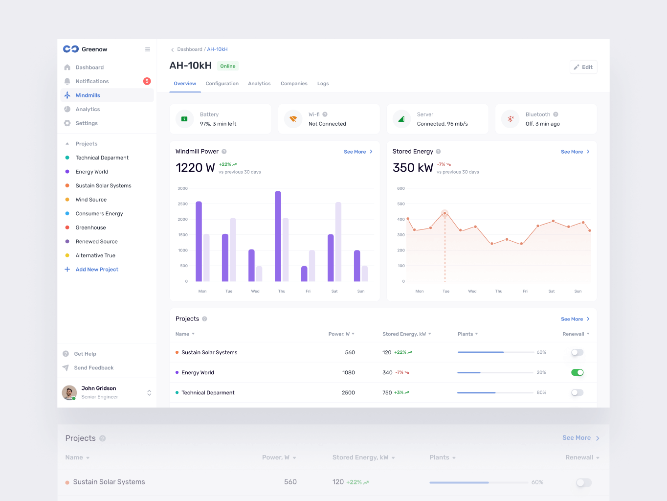Open the Logs tab
This screenshot has width=667, height=501.
pyautogui.click(x=323, y=84)
